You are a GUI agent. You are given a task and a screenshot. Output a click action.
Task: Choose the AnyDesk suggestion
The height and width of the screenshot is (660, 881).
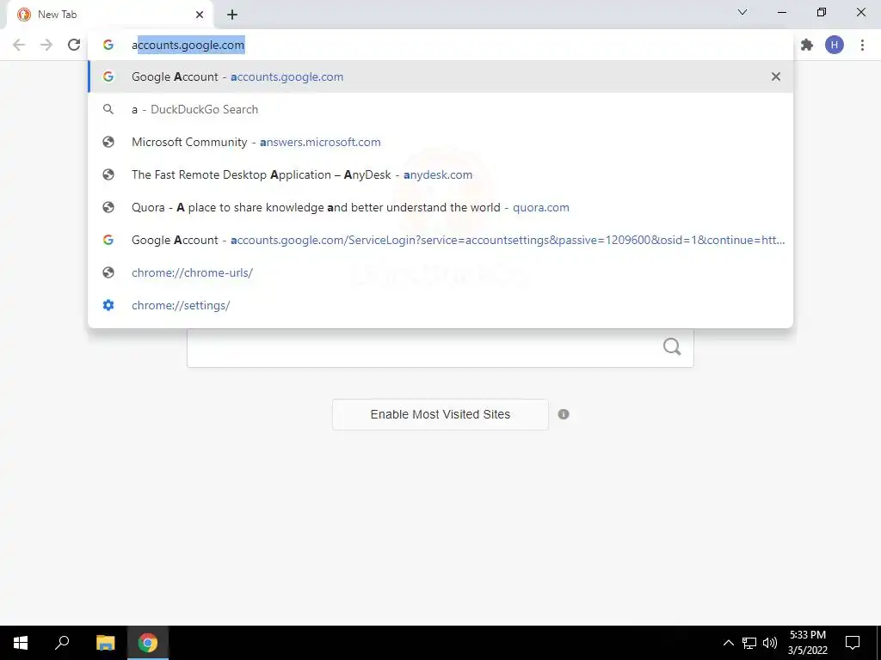[x=440, y=174]
